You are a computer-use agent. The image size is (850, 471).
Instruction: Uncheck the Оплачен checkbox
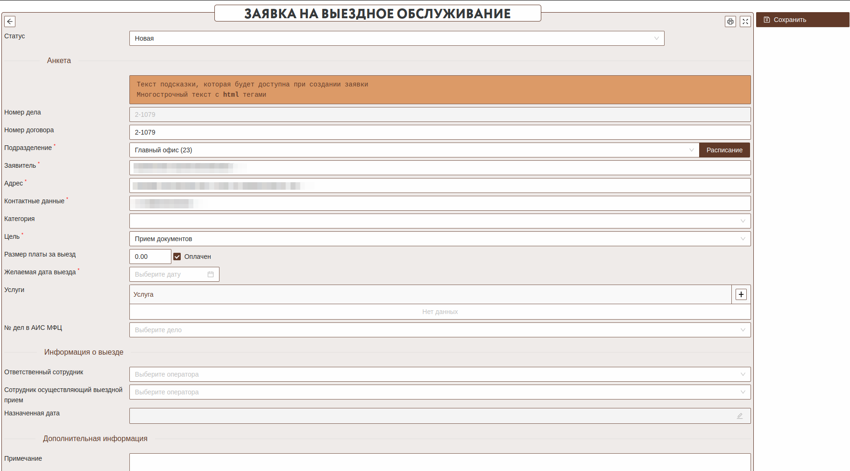[x=177, y=257]
